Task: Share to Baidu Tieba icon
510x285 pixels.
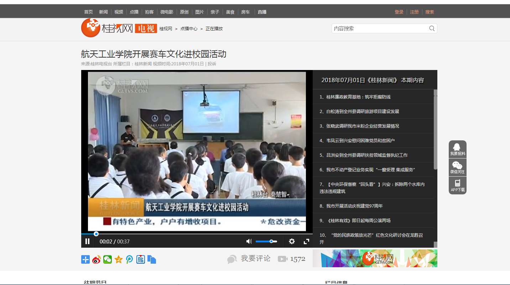Action: [x=141, y=259]
